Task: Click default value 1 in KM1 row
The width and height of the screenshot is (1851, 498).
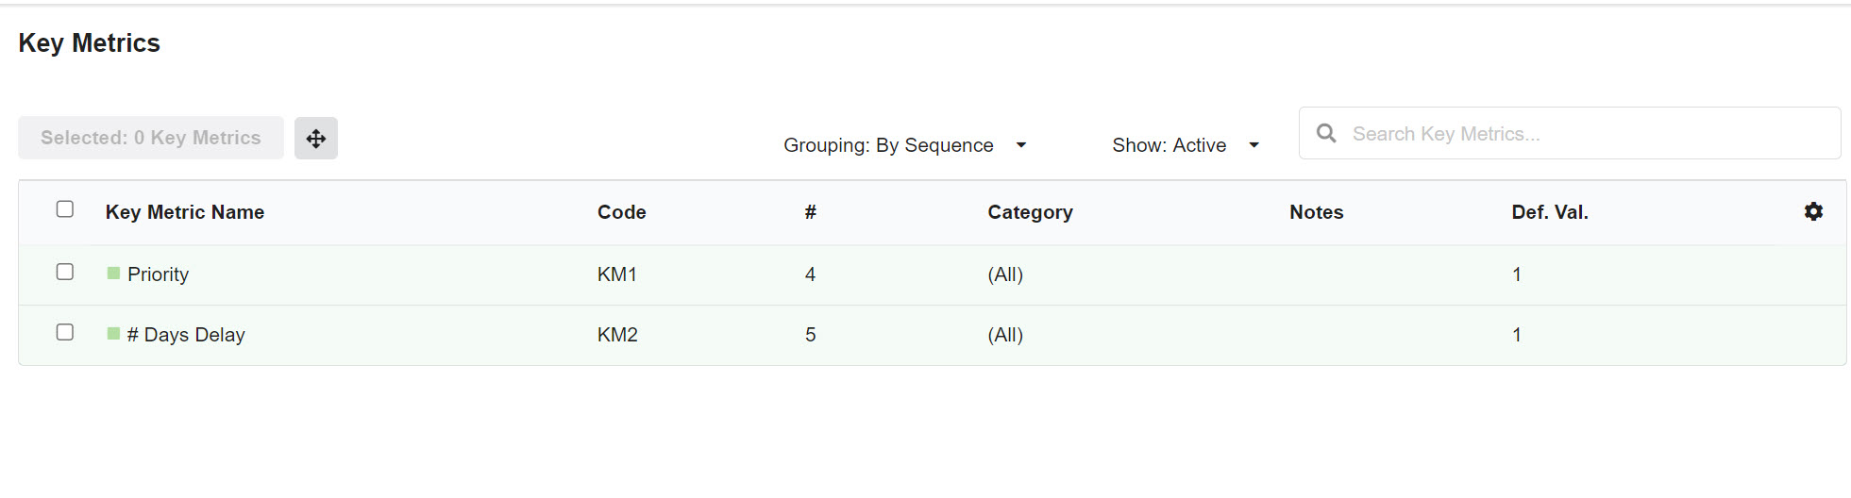Action: 1517,274
